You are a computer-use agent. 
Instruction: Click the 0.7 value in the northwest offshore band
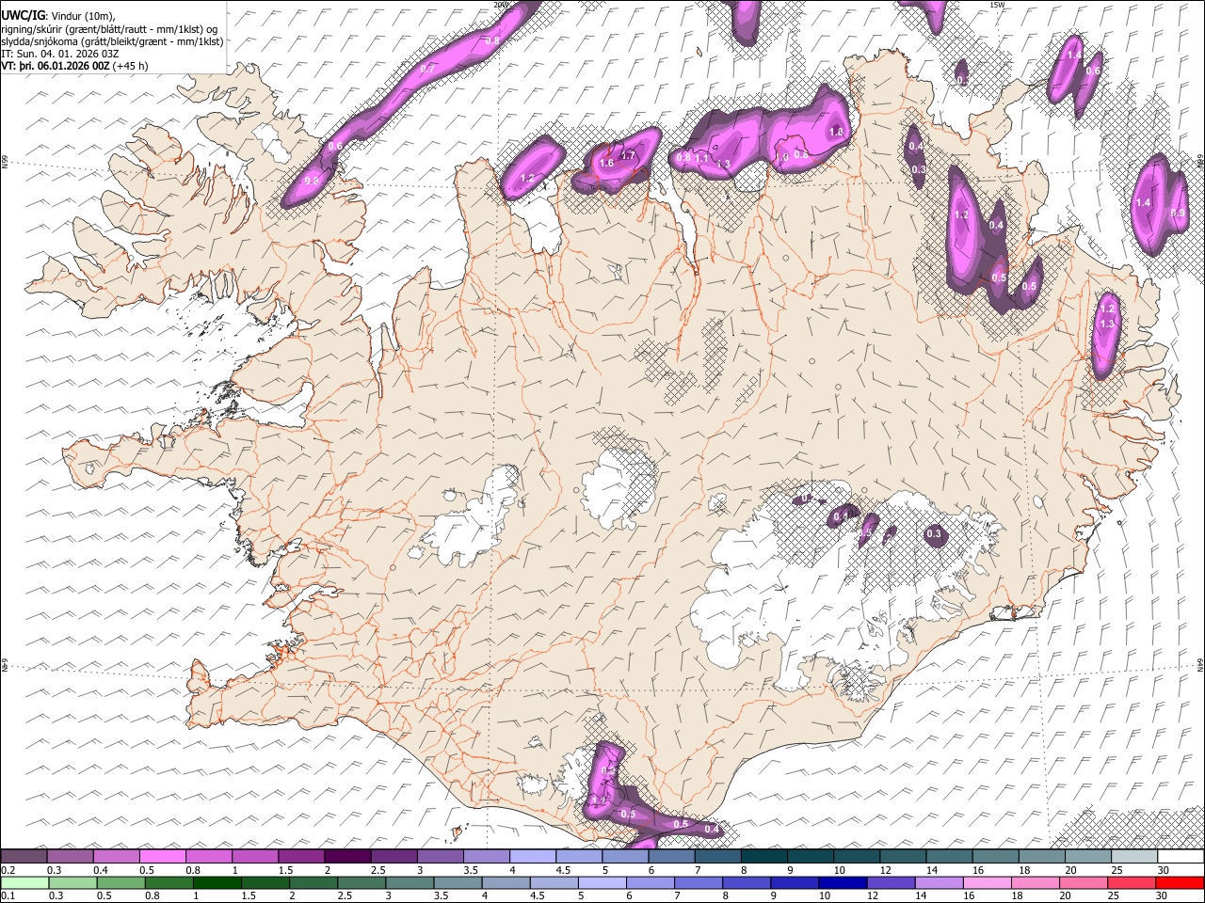click(427, 69)
